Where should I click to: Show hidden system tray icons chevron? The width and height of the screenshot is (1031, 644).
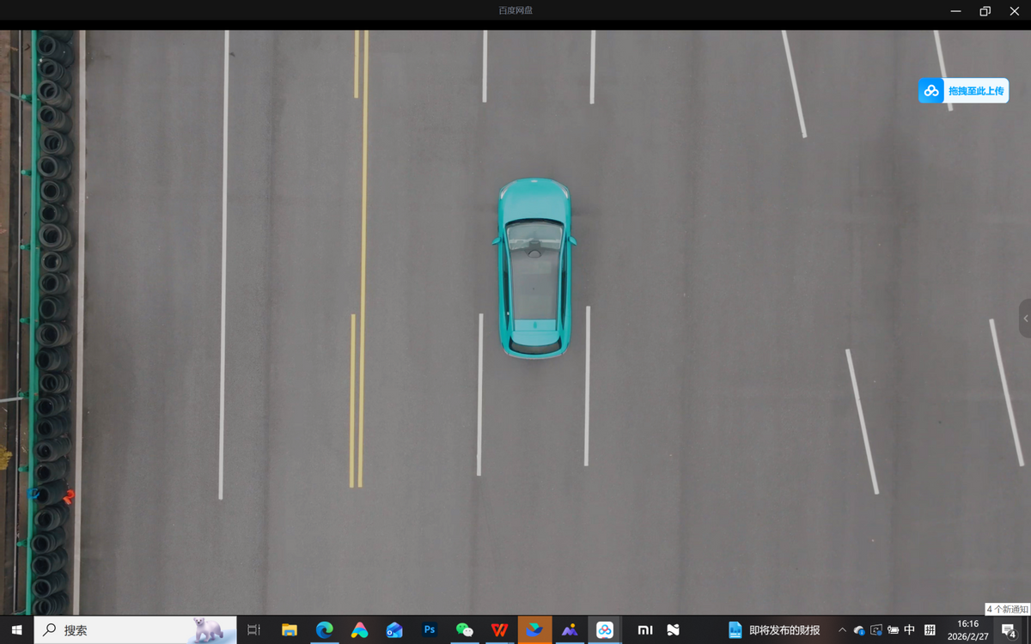coord(842,629)
